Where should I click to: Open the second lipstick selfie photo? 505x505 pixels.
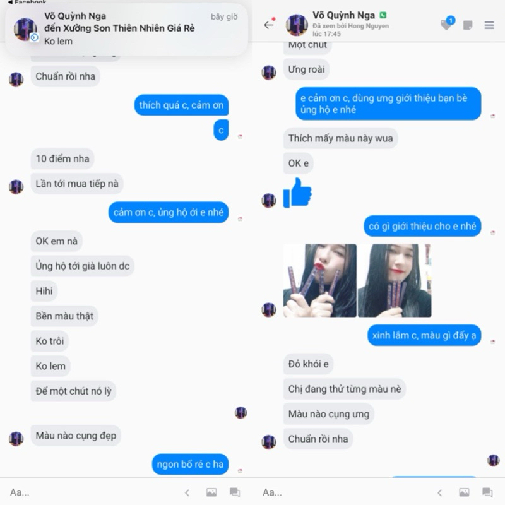(x=395, y=280)
